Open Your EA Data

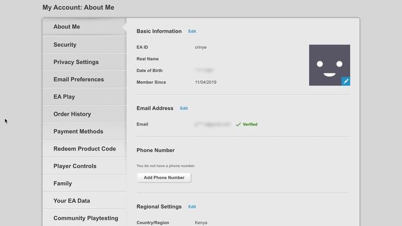tap(84, 201)
